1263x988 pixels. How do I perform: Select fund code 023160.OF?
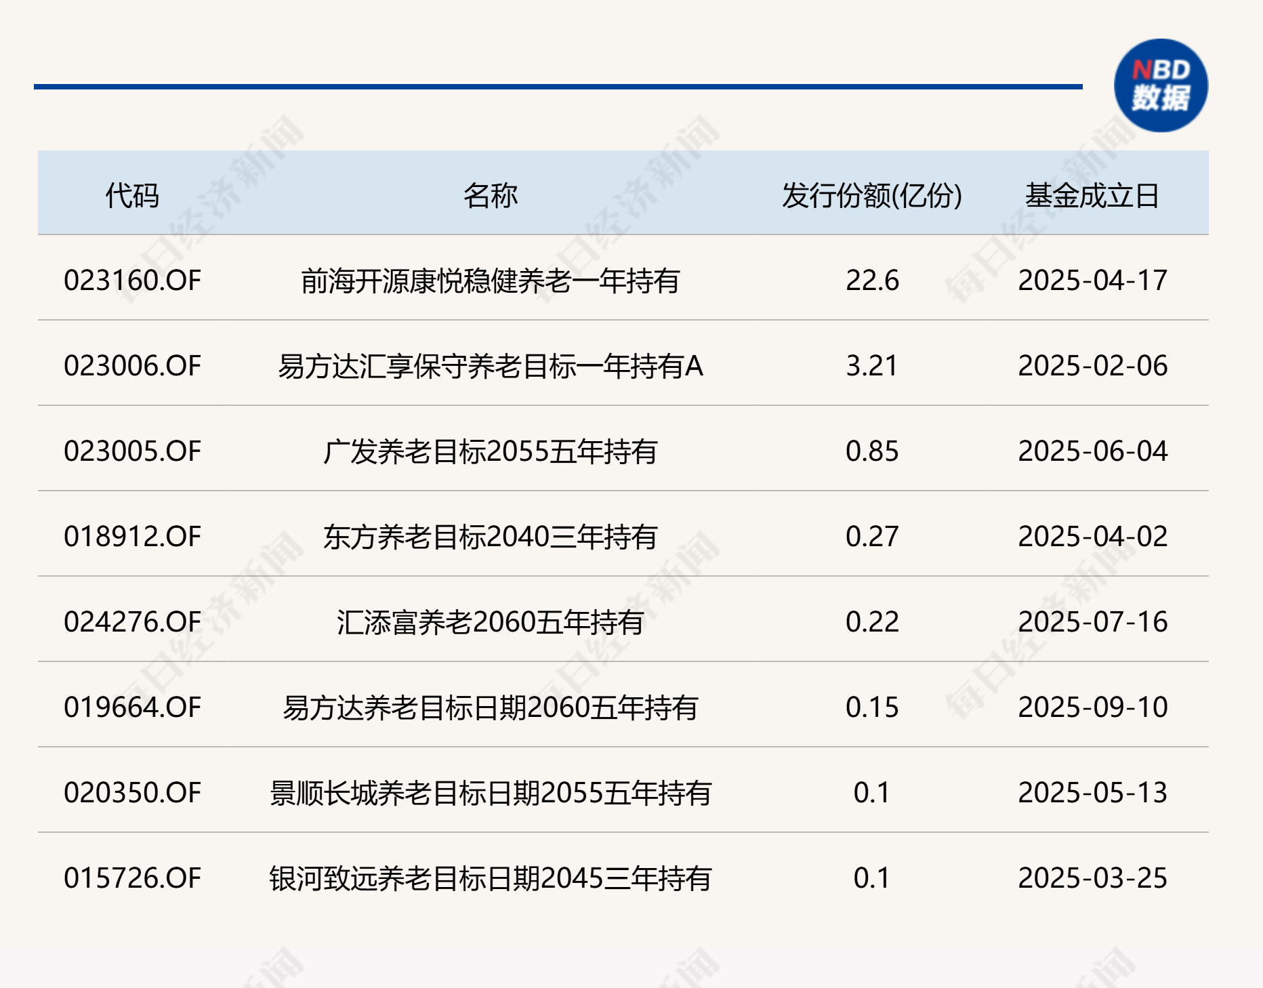[133, 281]
